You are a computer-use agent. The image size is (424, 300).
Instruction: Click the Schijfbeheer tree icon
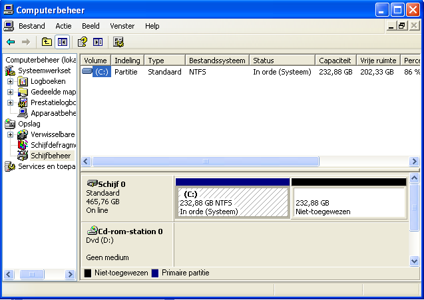pyautogui.click(x=23, y=156)
